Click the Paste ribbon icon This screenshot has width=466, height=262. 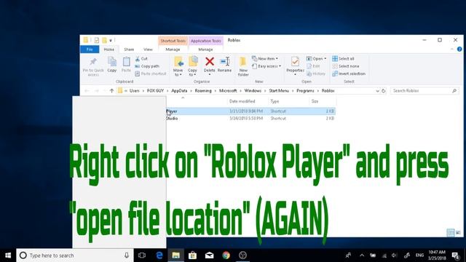pyautogui.click(x=126, y=65)
